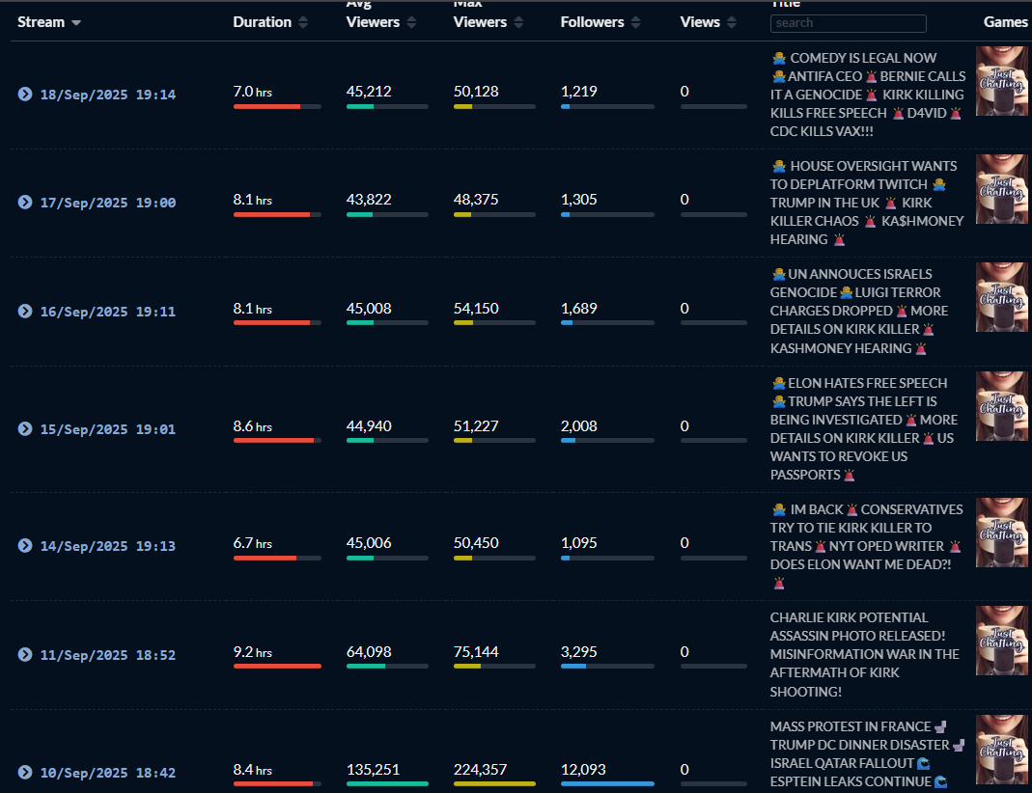The height and width of the screenshot is (793, 1032).
Task: Click the IM BACK CONSERVATIVES title
Action: [x=866, y=546]
